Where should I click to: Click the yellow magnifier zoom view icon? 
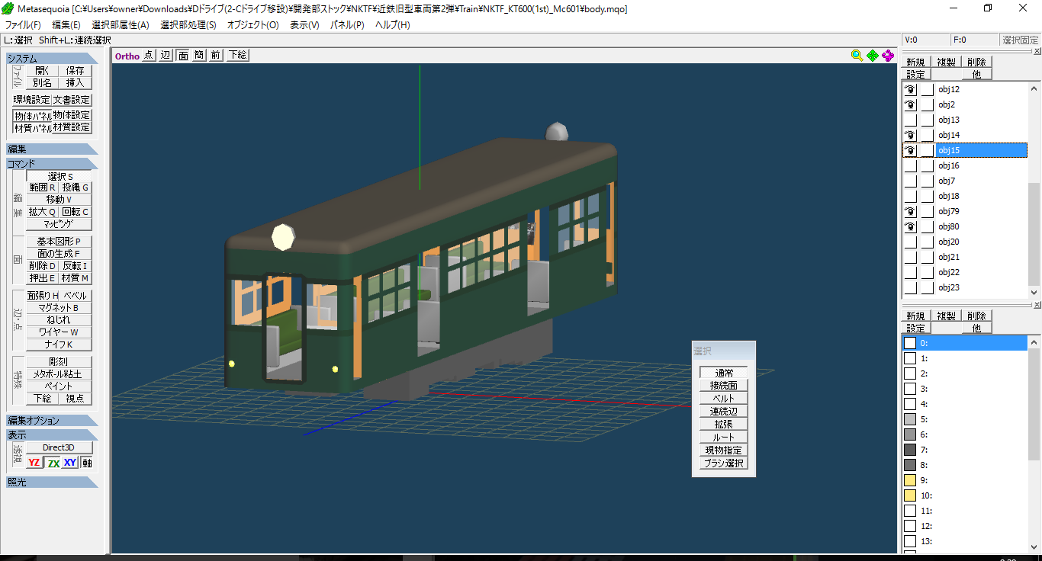tap(857, 56)
